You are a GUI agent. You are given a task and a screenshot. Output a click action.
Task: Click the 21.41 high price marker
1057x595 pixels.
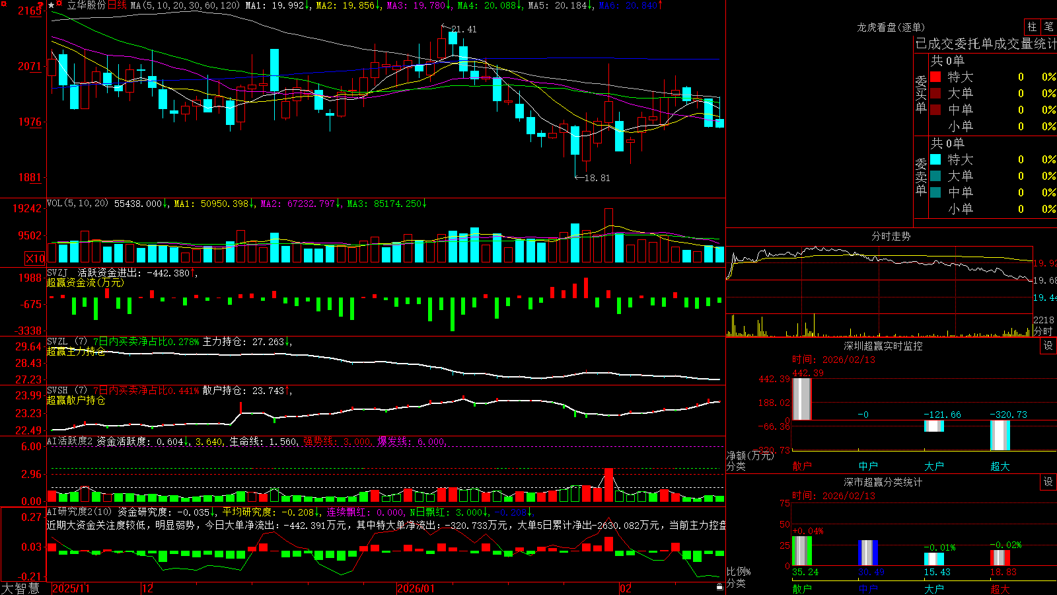click(x=463, y=29)
